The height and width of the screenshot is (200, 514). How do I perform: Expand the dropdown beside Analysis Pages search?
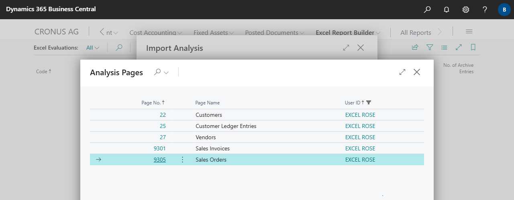(166, 72)
